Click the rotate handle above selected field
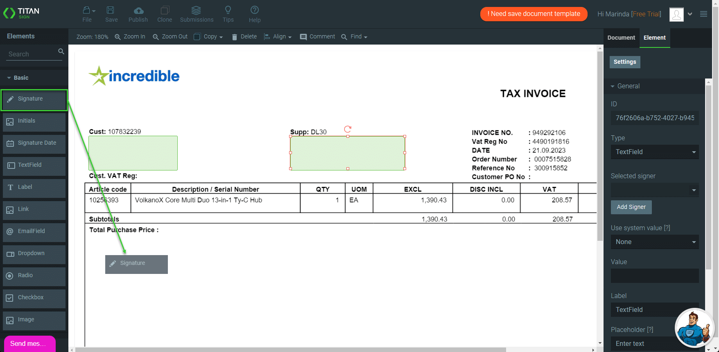Screen dimensions: 719x352 click(348, 129)
